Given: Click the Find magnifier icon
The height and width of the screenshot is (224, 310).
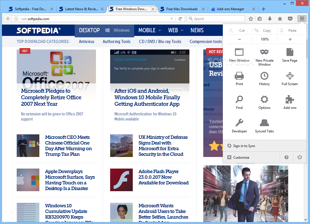Looking at the screenshot, I should point(239,102).
